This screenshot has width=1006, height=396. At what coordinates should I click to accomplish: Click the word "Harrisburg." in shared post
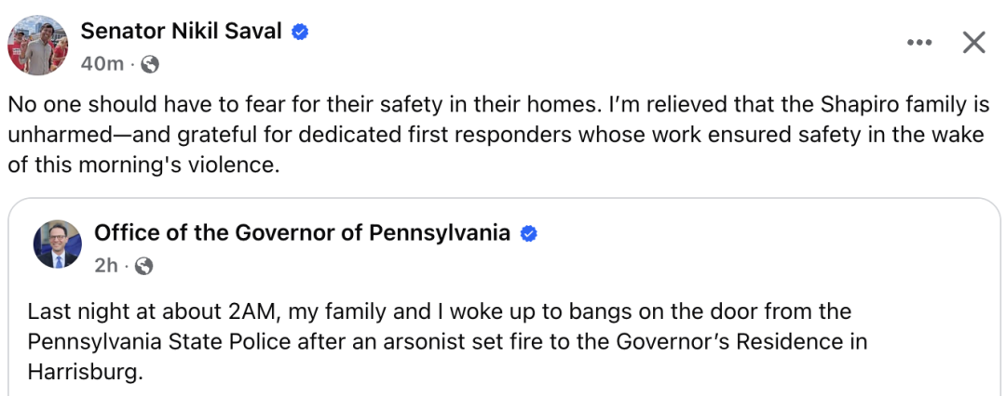tap(84, 372)
